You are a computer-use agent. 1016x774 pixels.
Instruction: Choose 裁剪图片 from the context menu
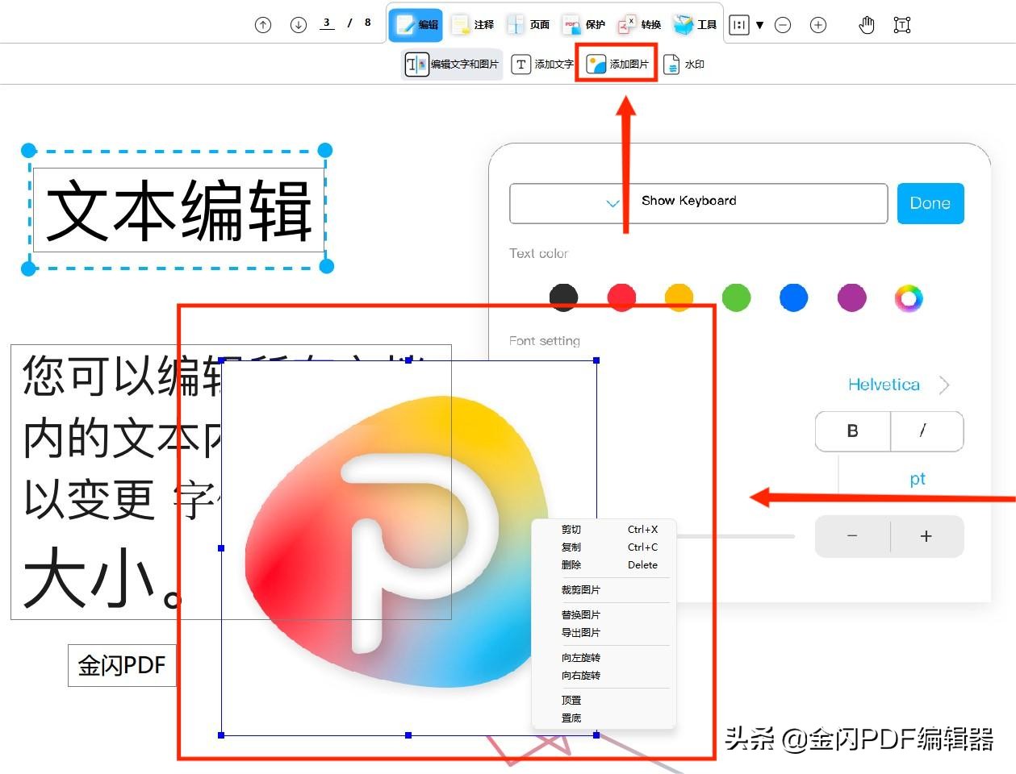(581, 589)
